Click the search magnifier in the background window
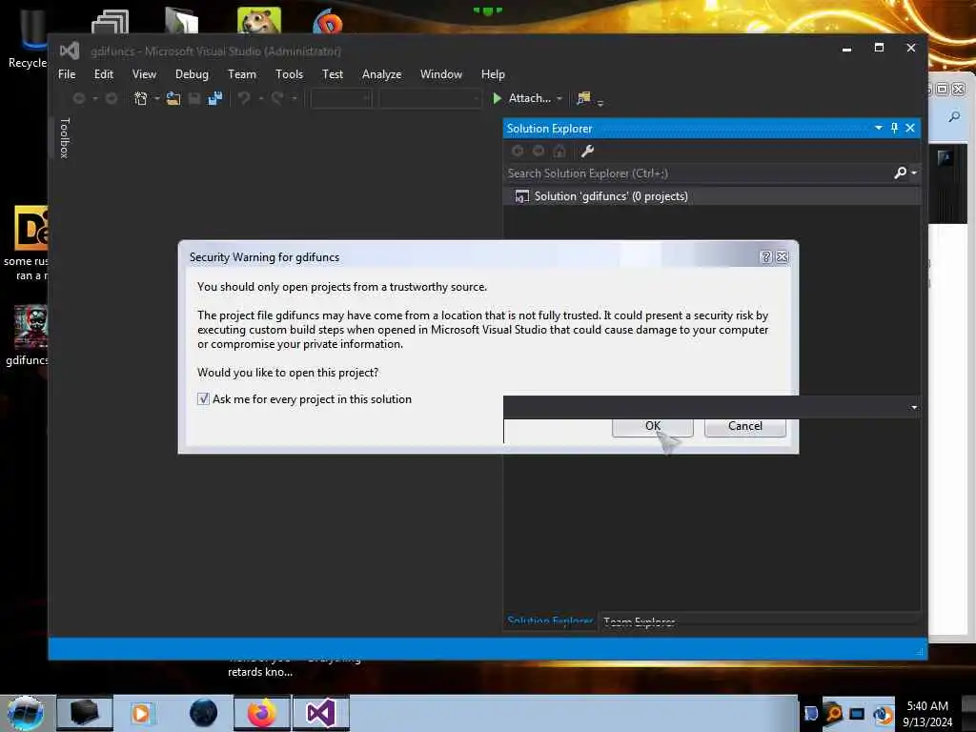 pyautogui.click(x=954, y=116)
